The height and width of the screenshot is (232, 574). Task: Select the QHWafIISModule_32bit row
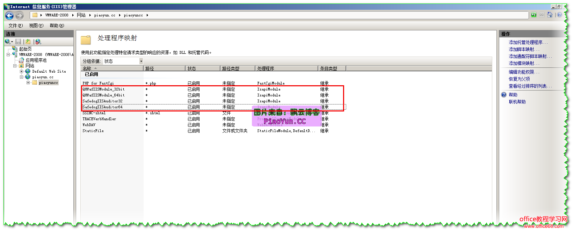(213, 89)
